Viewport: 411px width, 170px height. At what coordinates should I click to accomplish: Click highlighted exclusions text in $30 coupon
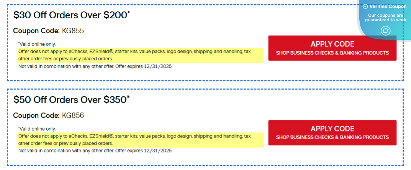click(135, 55)
